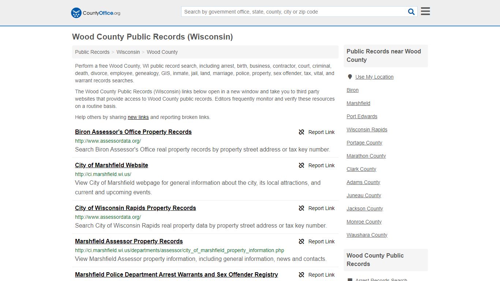Image resolution: width=500 pixels, height=281 pixels.
Task: Open Marshfield in nearby public records
Action: coord(358,103)
